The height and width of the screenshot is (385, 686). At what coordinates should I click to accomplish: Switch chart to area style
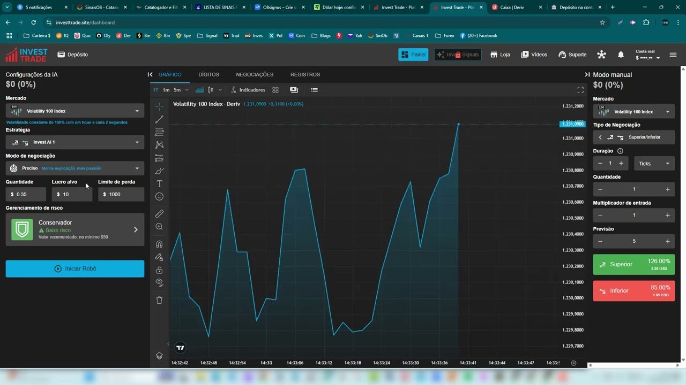tap(199, 90)
